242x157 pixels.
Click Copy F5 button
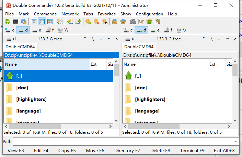(67, 151)
